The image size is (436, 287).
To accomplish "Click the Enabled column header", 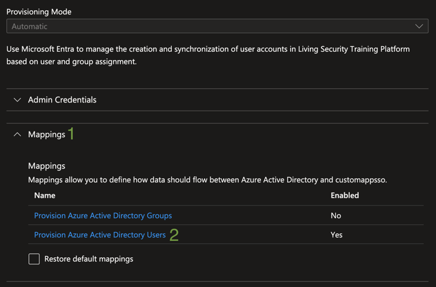I will [x=345, y=195].
